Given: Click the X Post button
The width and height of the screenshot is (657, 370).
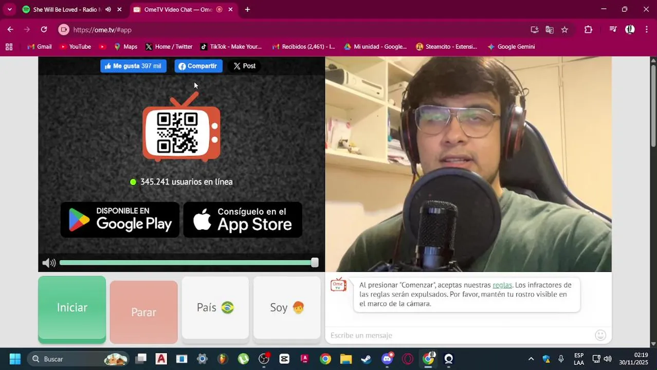Looking at the screenshot, I should (x=244, y=66).
